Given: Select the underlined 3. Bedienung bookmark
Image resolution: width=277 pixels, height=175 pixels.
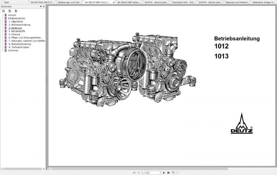Looking at the screenshot, I should pos(15,28).
